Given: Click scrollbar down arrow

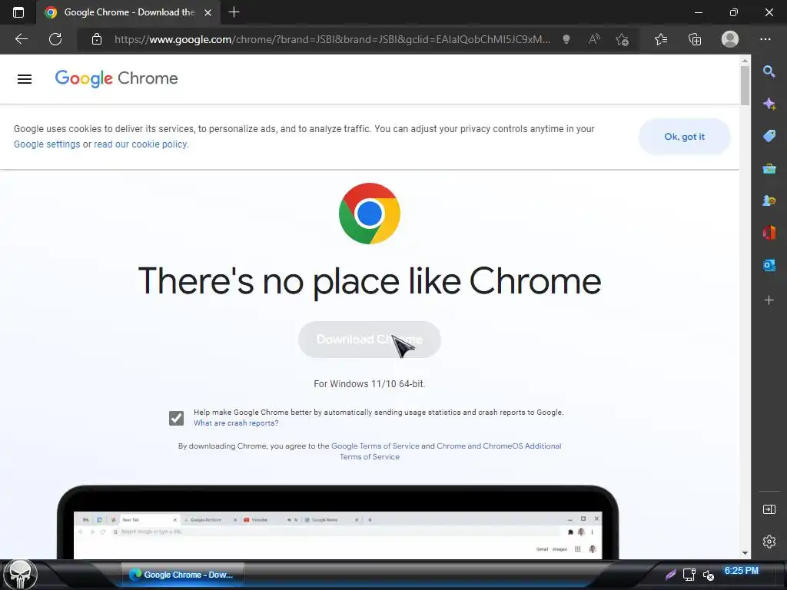Looking at the screenshot, I should (745, 553).
